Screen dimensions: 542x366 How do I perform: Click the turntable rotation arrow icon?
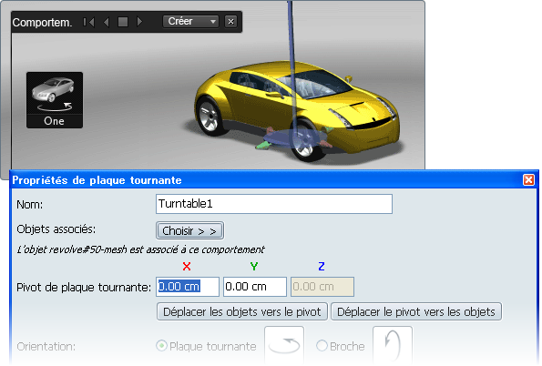[284, 345]
